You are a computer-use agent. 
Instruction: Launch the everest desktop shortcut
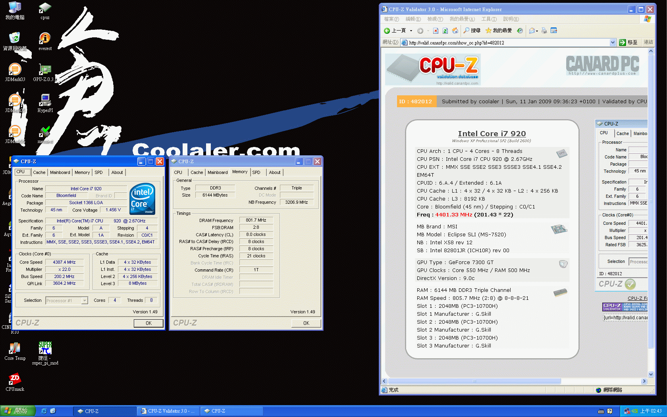click(x=45, y=41)
